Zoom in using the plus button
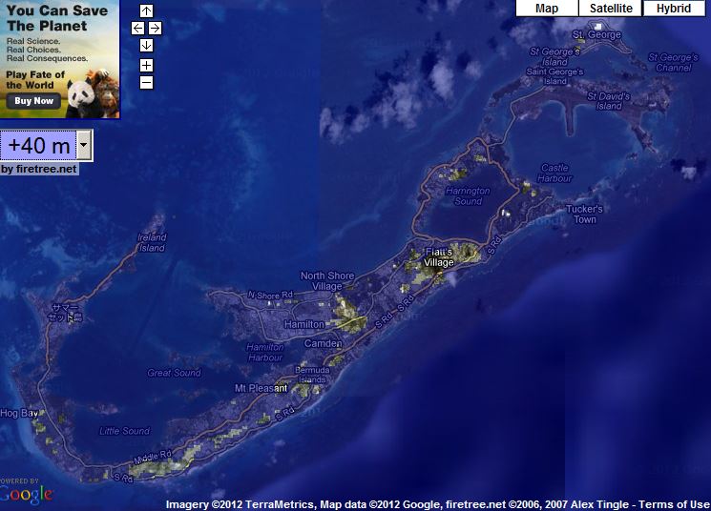The width and height of the screenshot is (711, 511). coord(146,65)
